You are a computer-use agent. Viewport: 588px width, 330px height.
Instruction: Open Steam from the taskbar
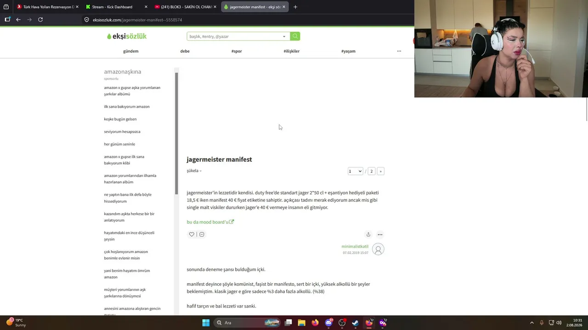click(x=355, y=323)
